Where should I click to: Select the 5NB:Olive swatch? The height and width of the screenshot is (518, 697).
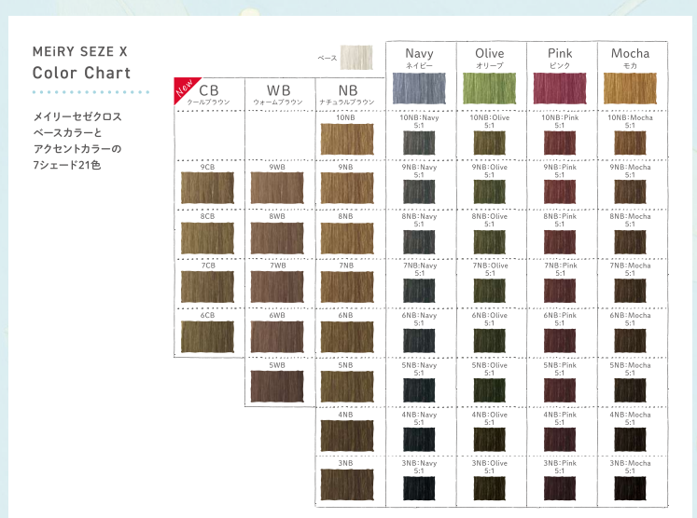[490, 390]
